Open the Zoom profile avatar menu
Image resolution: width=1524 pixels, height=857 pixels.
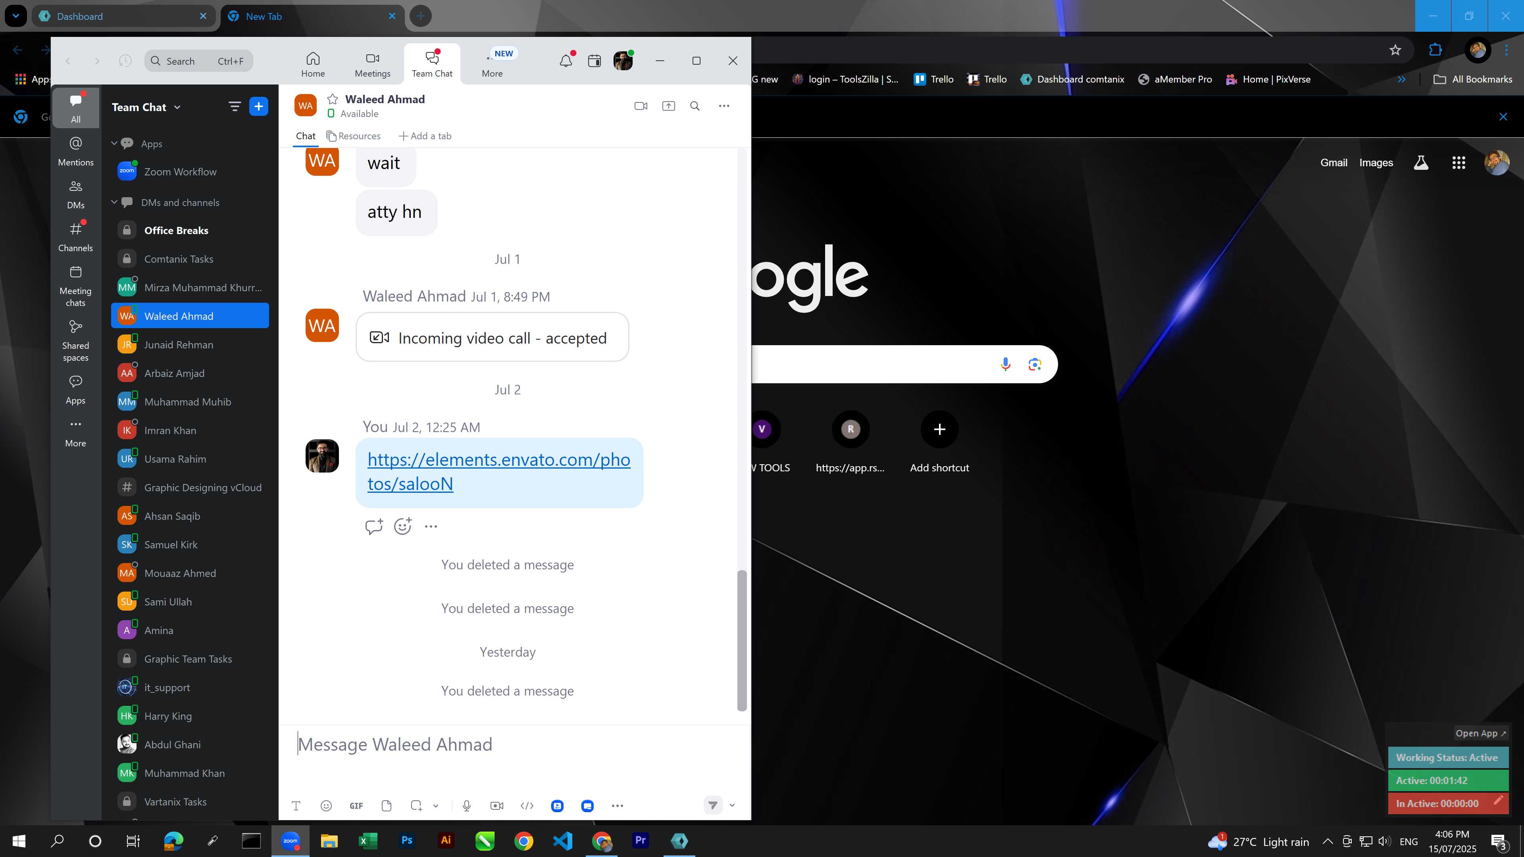(623, 60)
